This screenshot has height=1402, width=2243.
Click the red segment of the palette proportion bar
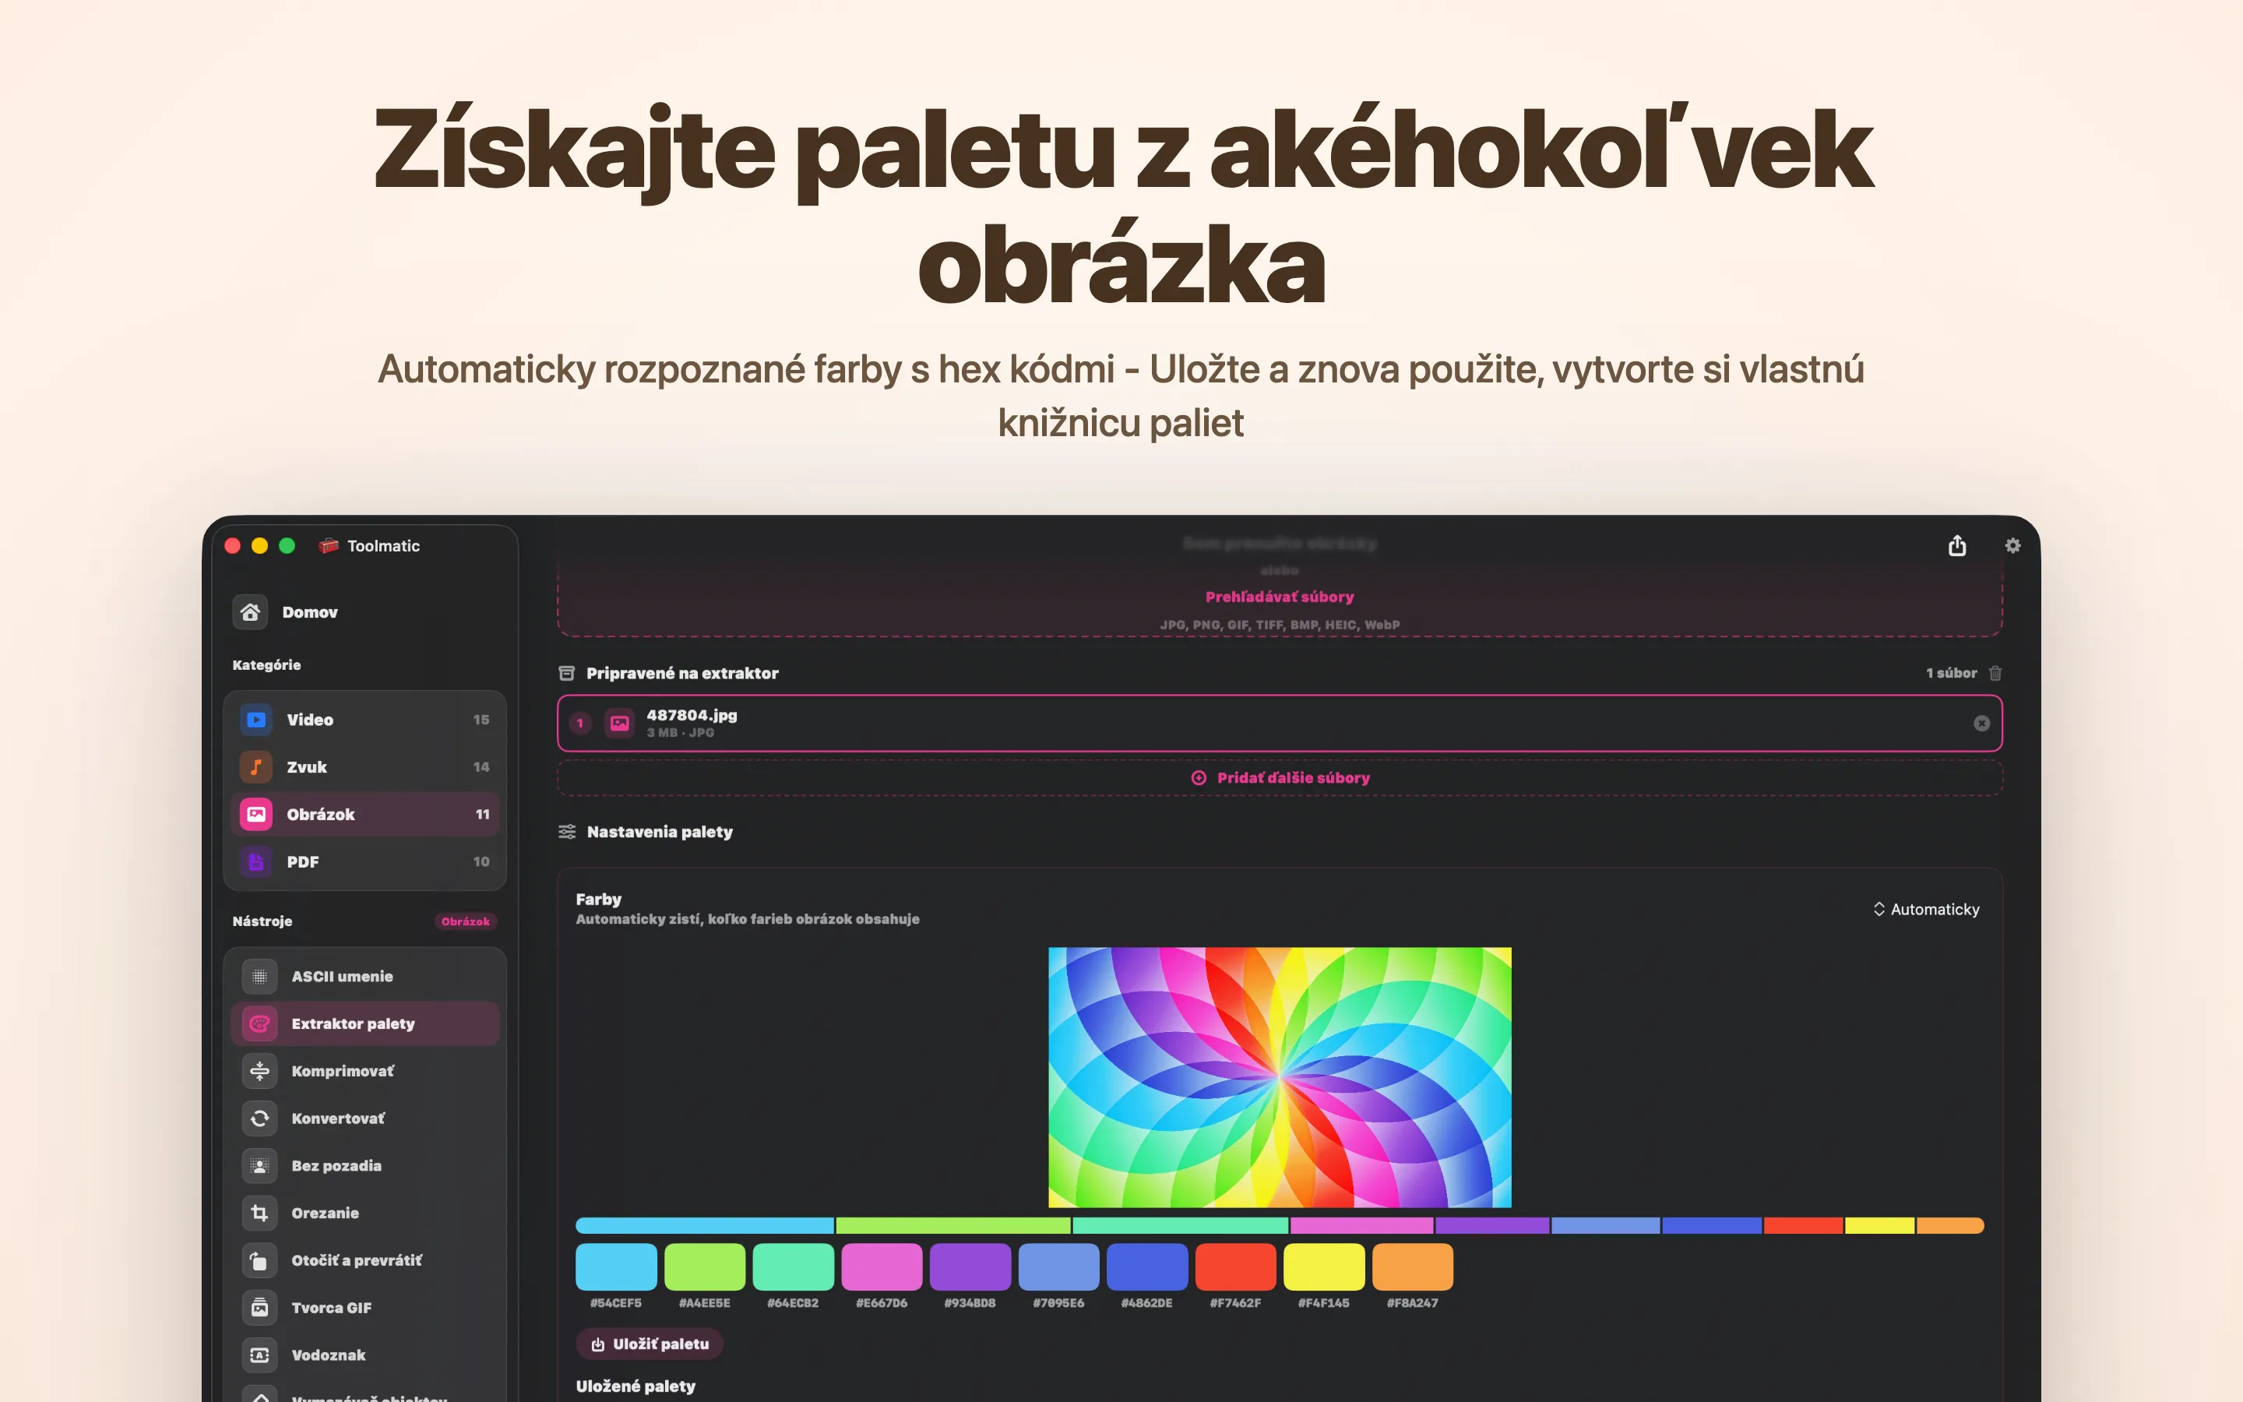click(x=1804, y=1226)
